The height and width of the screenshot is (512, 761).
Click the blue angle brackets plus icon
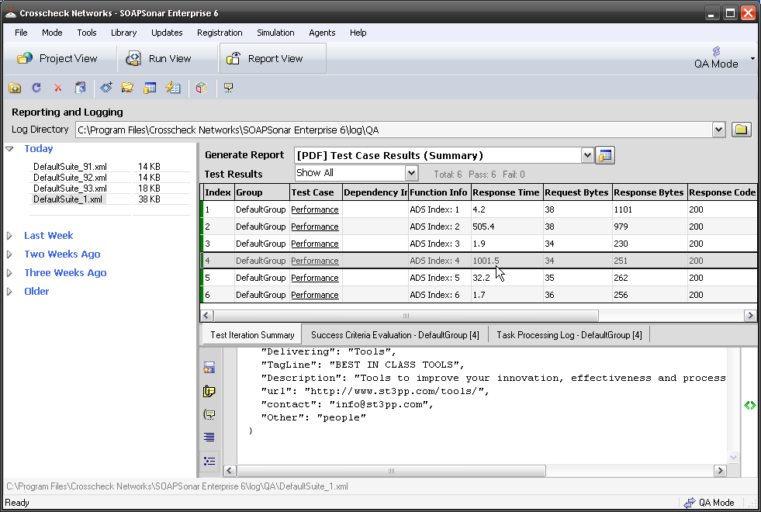[106, 88]
